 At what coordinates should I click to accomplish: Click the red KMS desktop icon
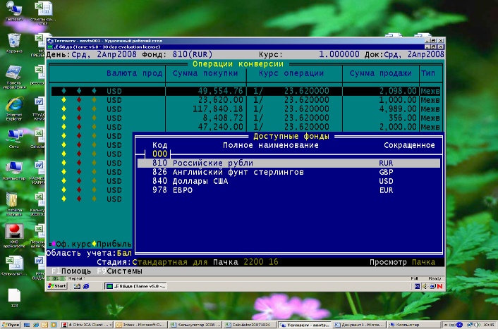click(13, 231)
